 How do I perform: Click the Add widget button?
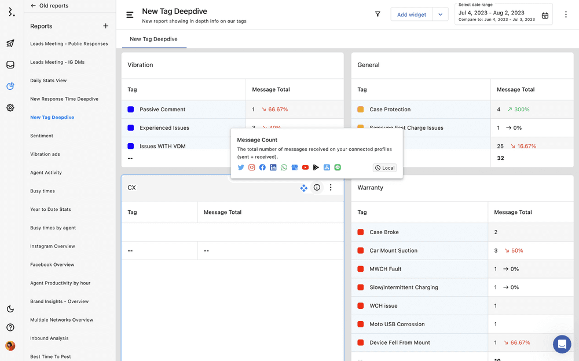click(411, 14)
